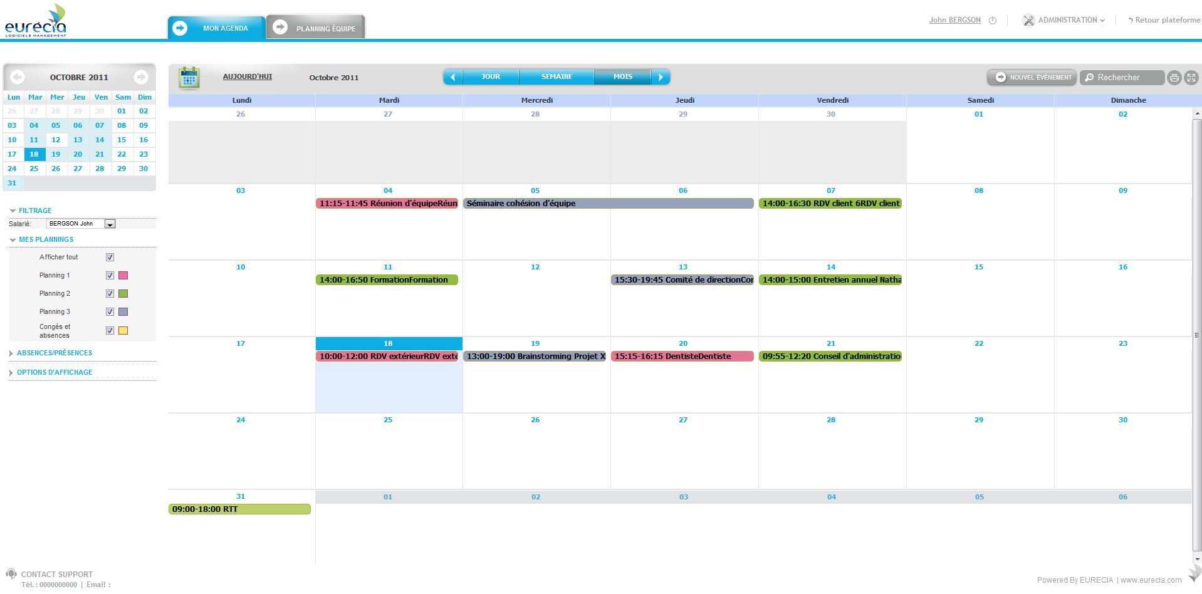1202x594 pixels.
Task: Toggle the Planning 1 checkbox
Action: point(110,276)
